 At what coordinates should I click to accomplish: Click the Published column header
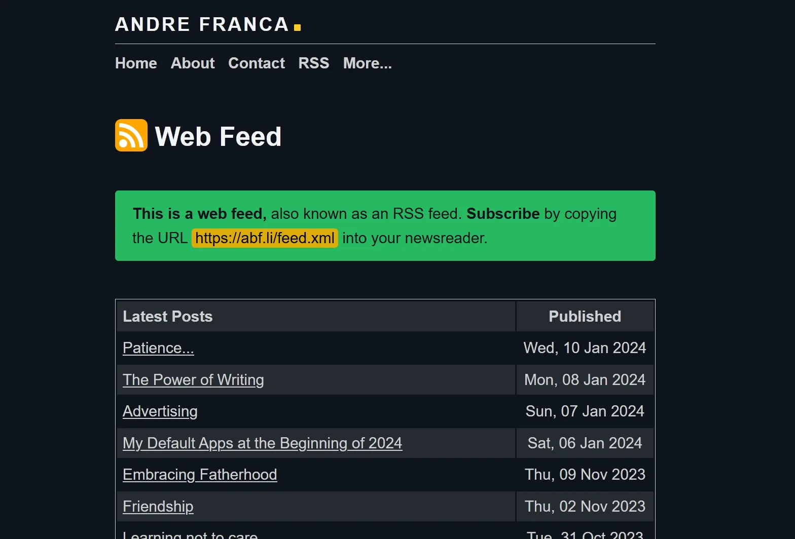(585, 316)
